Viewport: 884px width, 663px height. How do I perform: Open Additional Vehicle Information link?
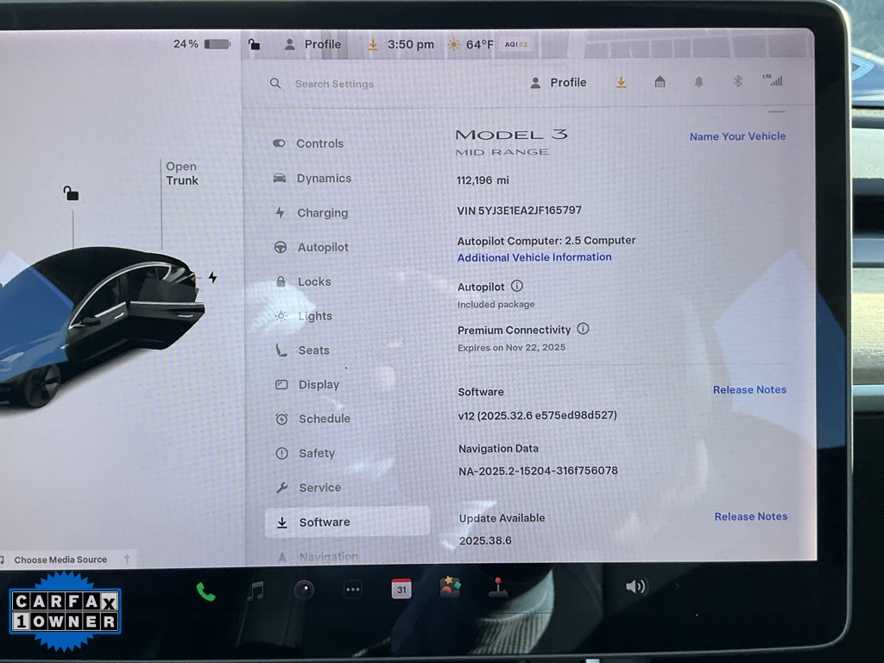(x=534, y=257)
